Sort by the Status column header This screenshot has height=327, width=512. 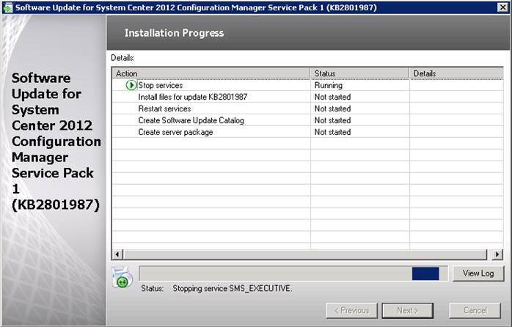[359, 73]
